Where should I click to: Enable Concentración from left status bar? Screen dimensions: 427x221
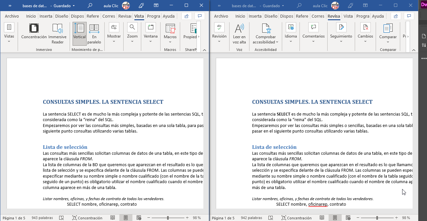(x=87, y=218)
